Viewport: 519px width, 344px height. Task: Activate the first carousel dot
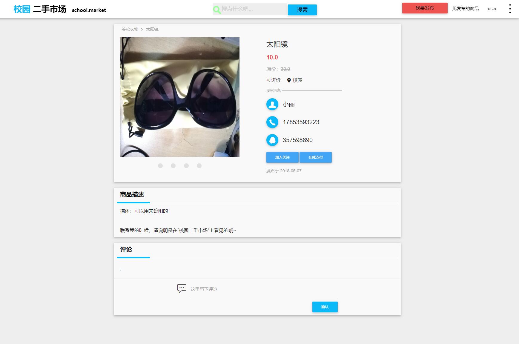[x=160, y=165]
